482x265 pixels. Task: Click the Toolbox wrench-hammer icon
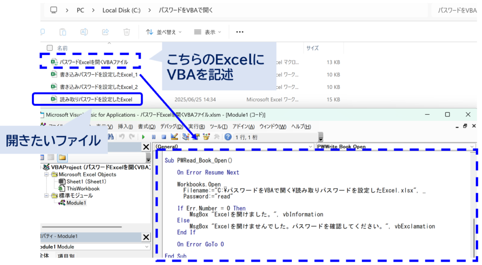point(217,137)
